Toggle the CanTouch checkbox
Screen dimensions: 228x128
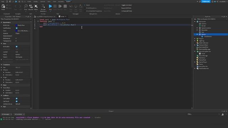(17, 101)
